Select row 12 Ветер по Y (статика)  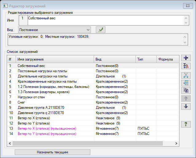point(93,123)
